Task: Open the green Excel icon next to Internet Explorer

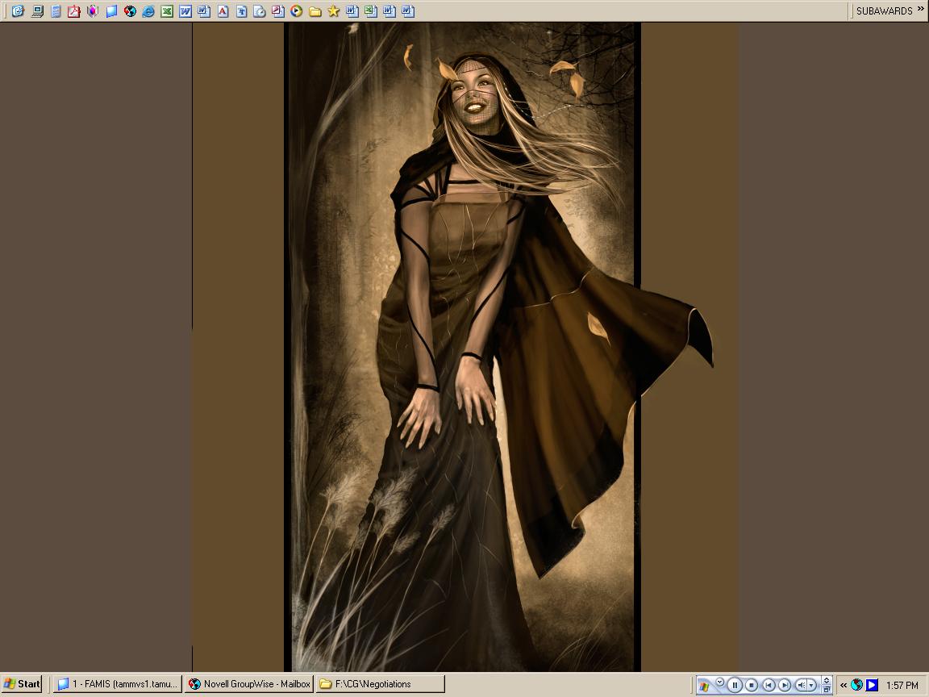Action: [167, 11]
